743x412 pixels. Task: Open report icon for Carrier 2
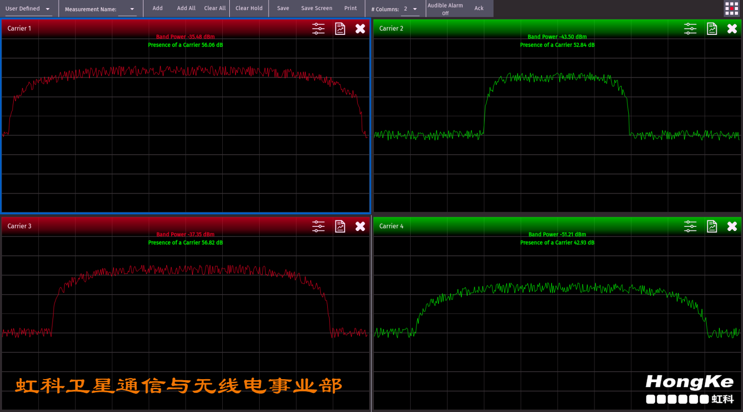pos(712,29)
